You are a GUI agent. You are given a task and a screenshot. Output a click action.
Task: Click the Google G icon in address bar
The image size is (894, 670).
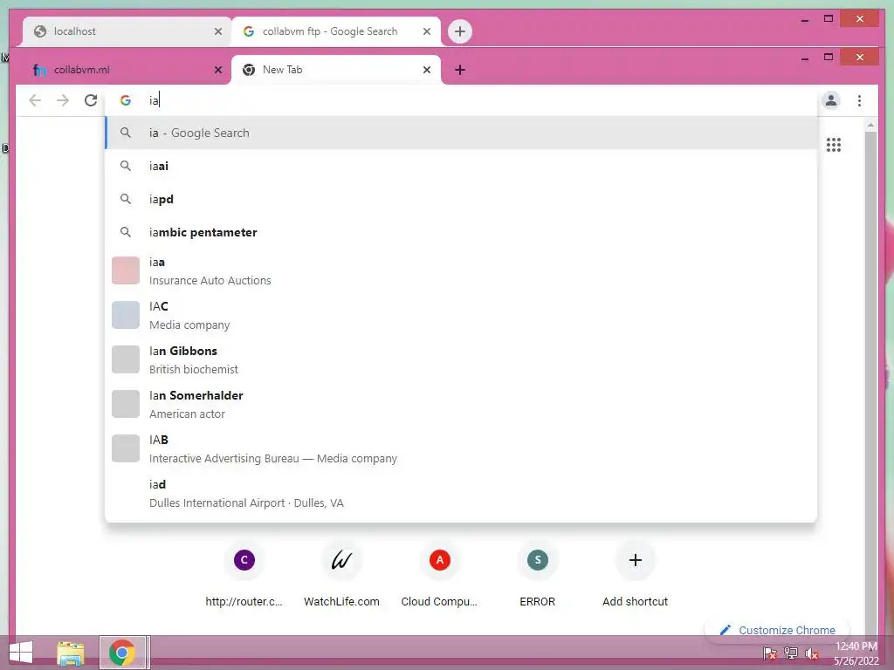pyautogui.click(x=126, y=100)
